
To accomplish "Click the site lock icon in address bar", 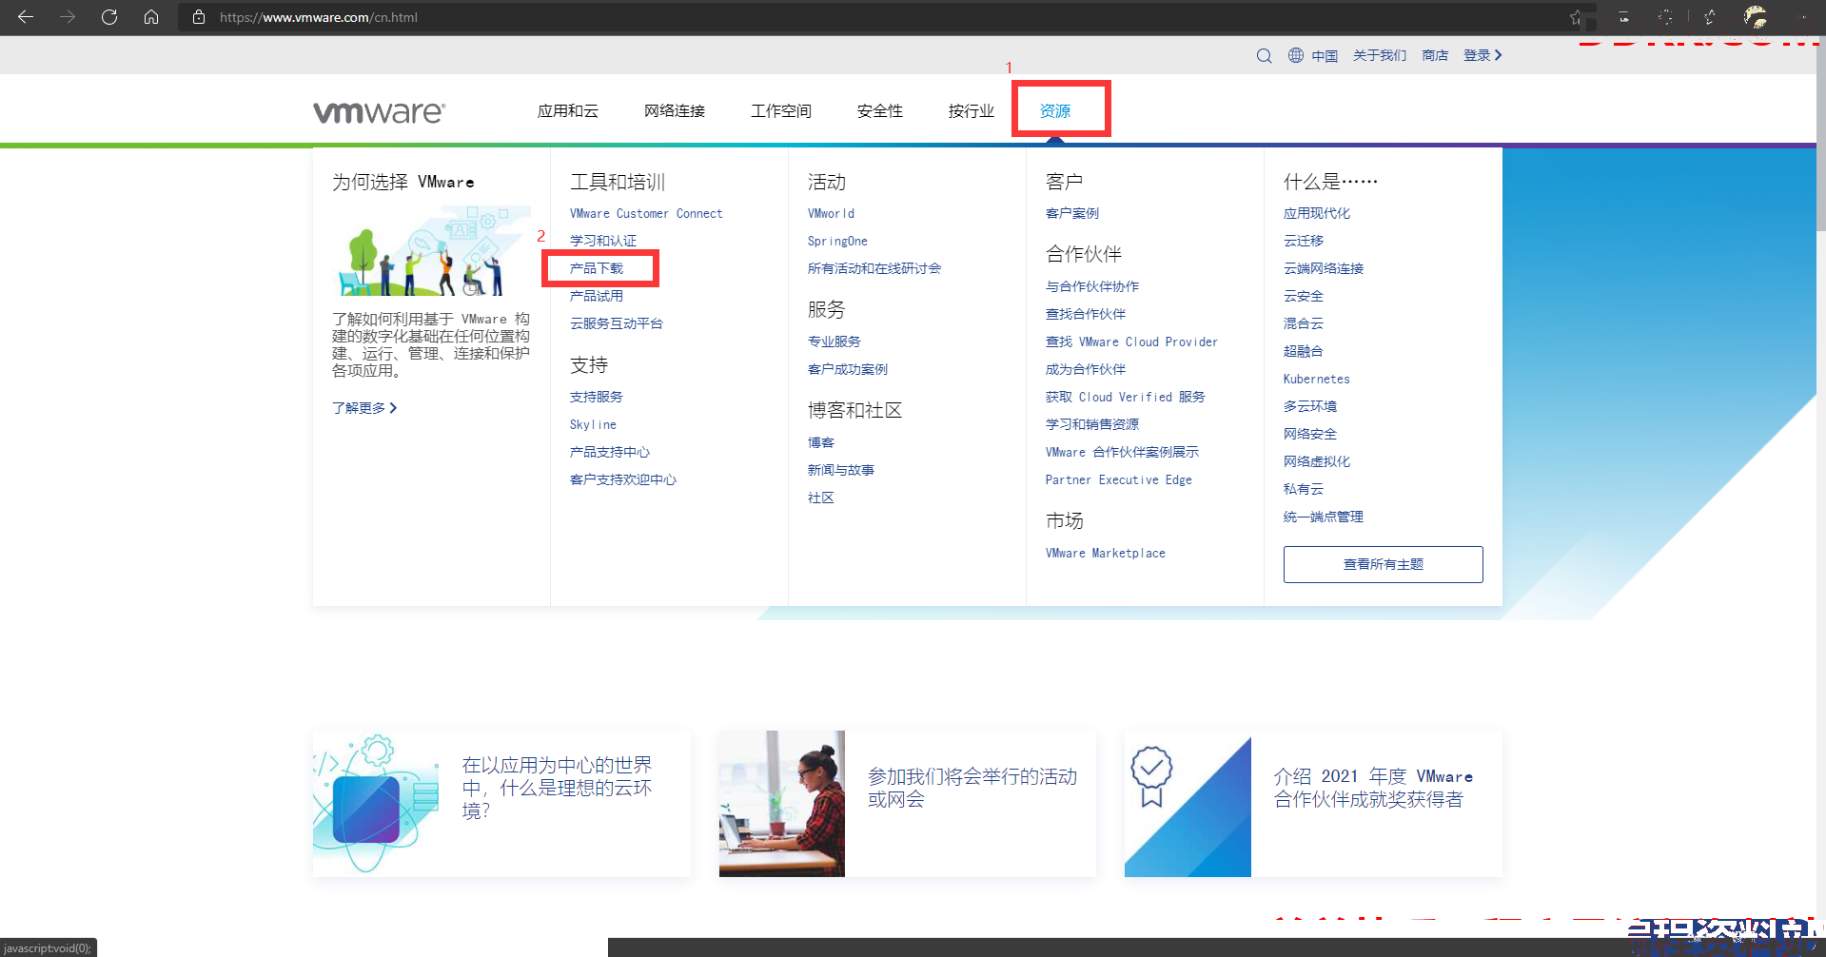I will pos(199,17).
